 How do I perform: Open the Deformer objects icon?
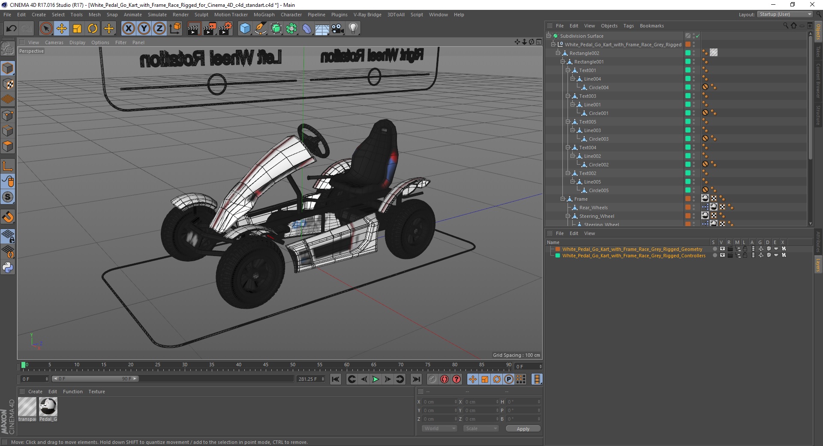(307, 29)
